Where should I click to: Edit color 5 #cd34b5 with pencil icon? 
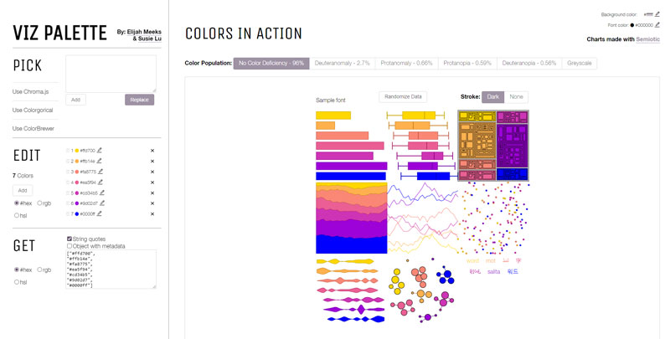[x=101, y=193]
